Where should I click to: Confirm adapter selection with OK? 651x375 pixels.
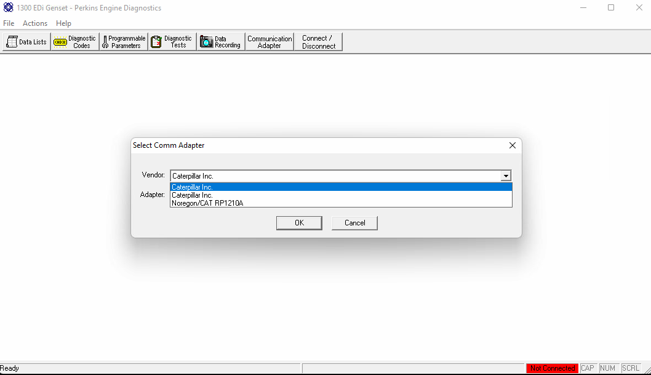pos(299,223)
